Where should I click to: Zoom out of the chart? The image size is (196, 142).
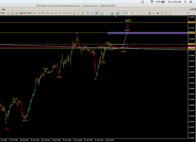(92, 13)
